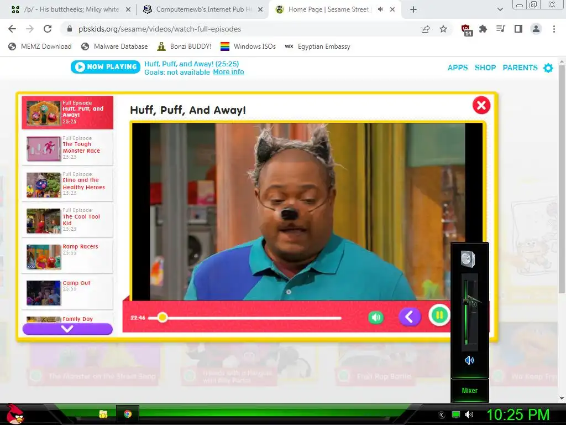Toggle the browser side panel icon
The image size is (566, 425).
pos(518,29)
